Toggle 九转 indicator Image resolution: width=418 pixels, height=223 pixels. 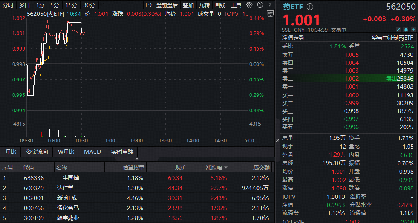pos(204,5)
